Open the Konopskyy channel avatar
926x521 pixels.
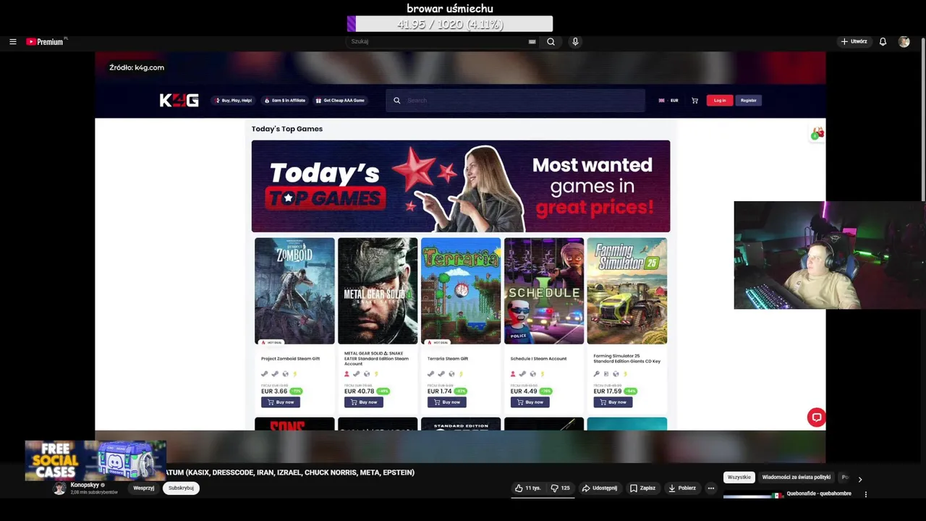pos(59,488)
